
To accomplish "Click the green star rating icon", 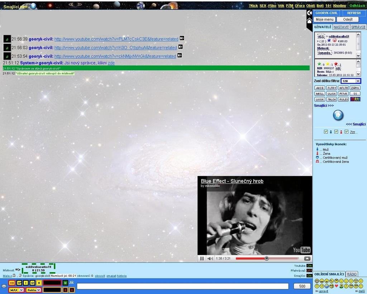I will pos(319,64).
